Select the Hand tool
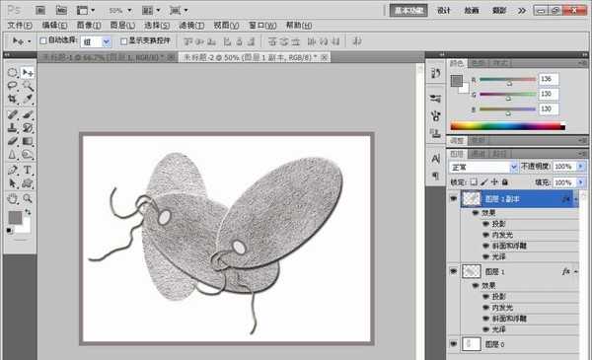This screenshot has width=592, height=360. click(13, 198)
